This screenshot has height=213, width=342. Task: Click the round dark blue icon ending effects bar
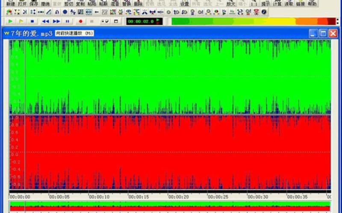pyautogui.click(x=264, y=12)
